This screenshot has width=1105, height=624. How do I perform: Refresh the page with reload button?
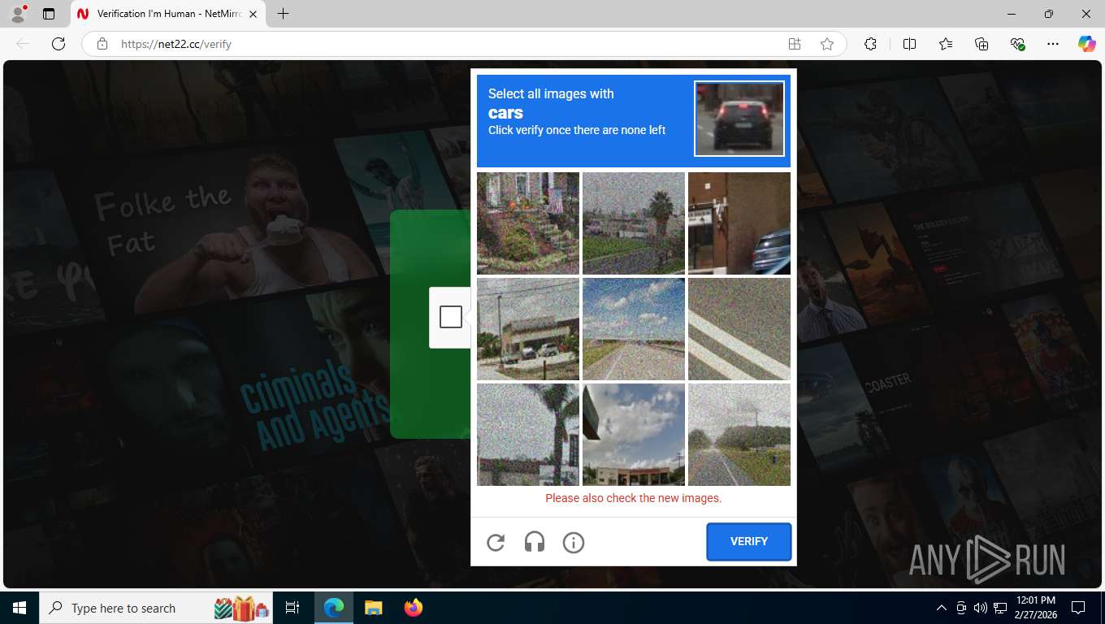pyautogui.click(x=58, y=44)
